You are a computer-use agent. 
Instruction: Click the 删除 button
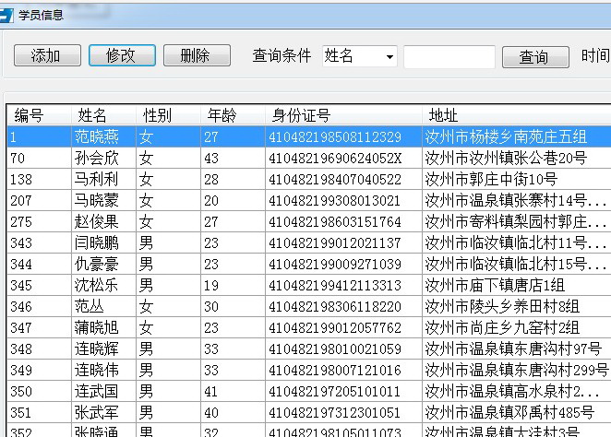197,55
